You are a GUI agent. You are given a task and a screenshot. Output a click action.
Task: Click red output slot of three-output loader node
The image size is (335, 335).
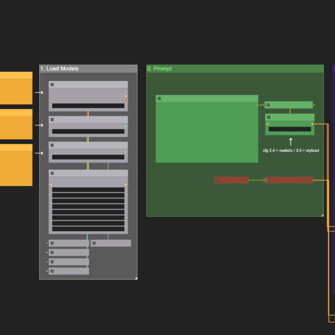(x=126, y=100)
